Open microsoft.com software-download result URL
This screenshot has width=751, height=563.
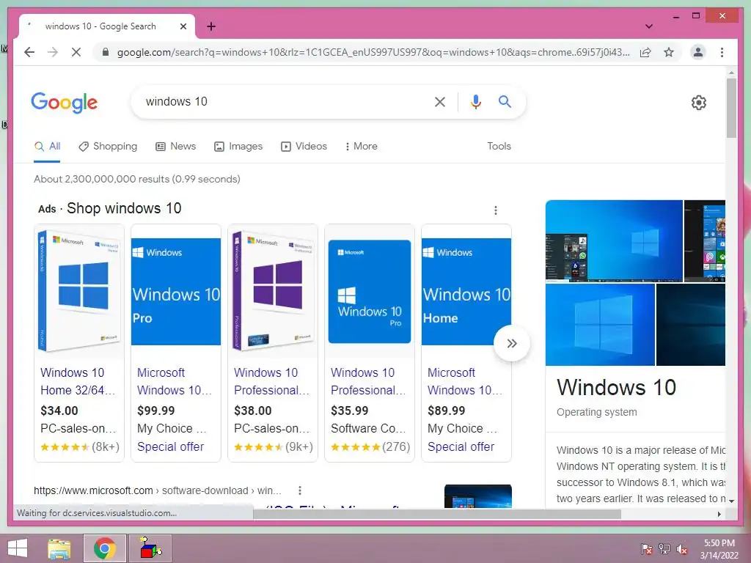coord(158,490)
